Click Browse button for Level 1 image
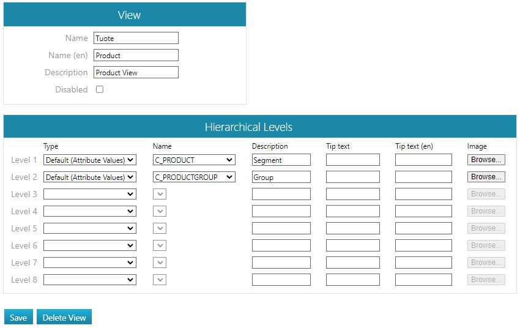520x328 pixels. coord(486,160)
